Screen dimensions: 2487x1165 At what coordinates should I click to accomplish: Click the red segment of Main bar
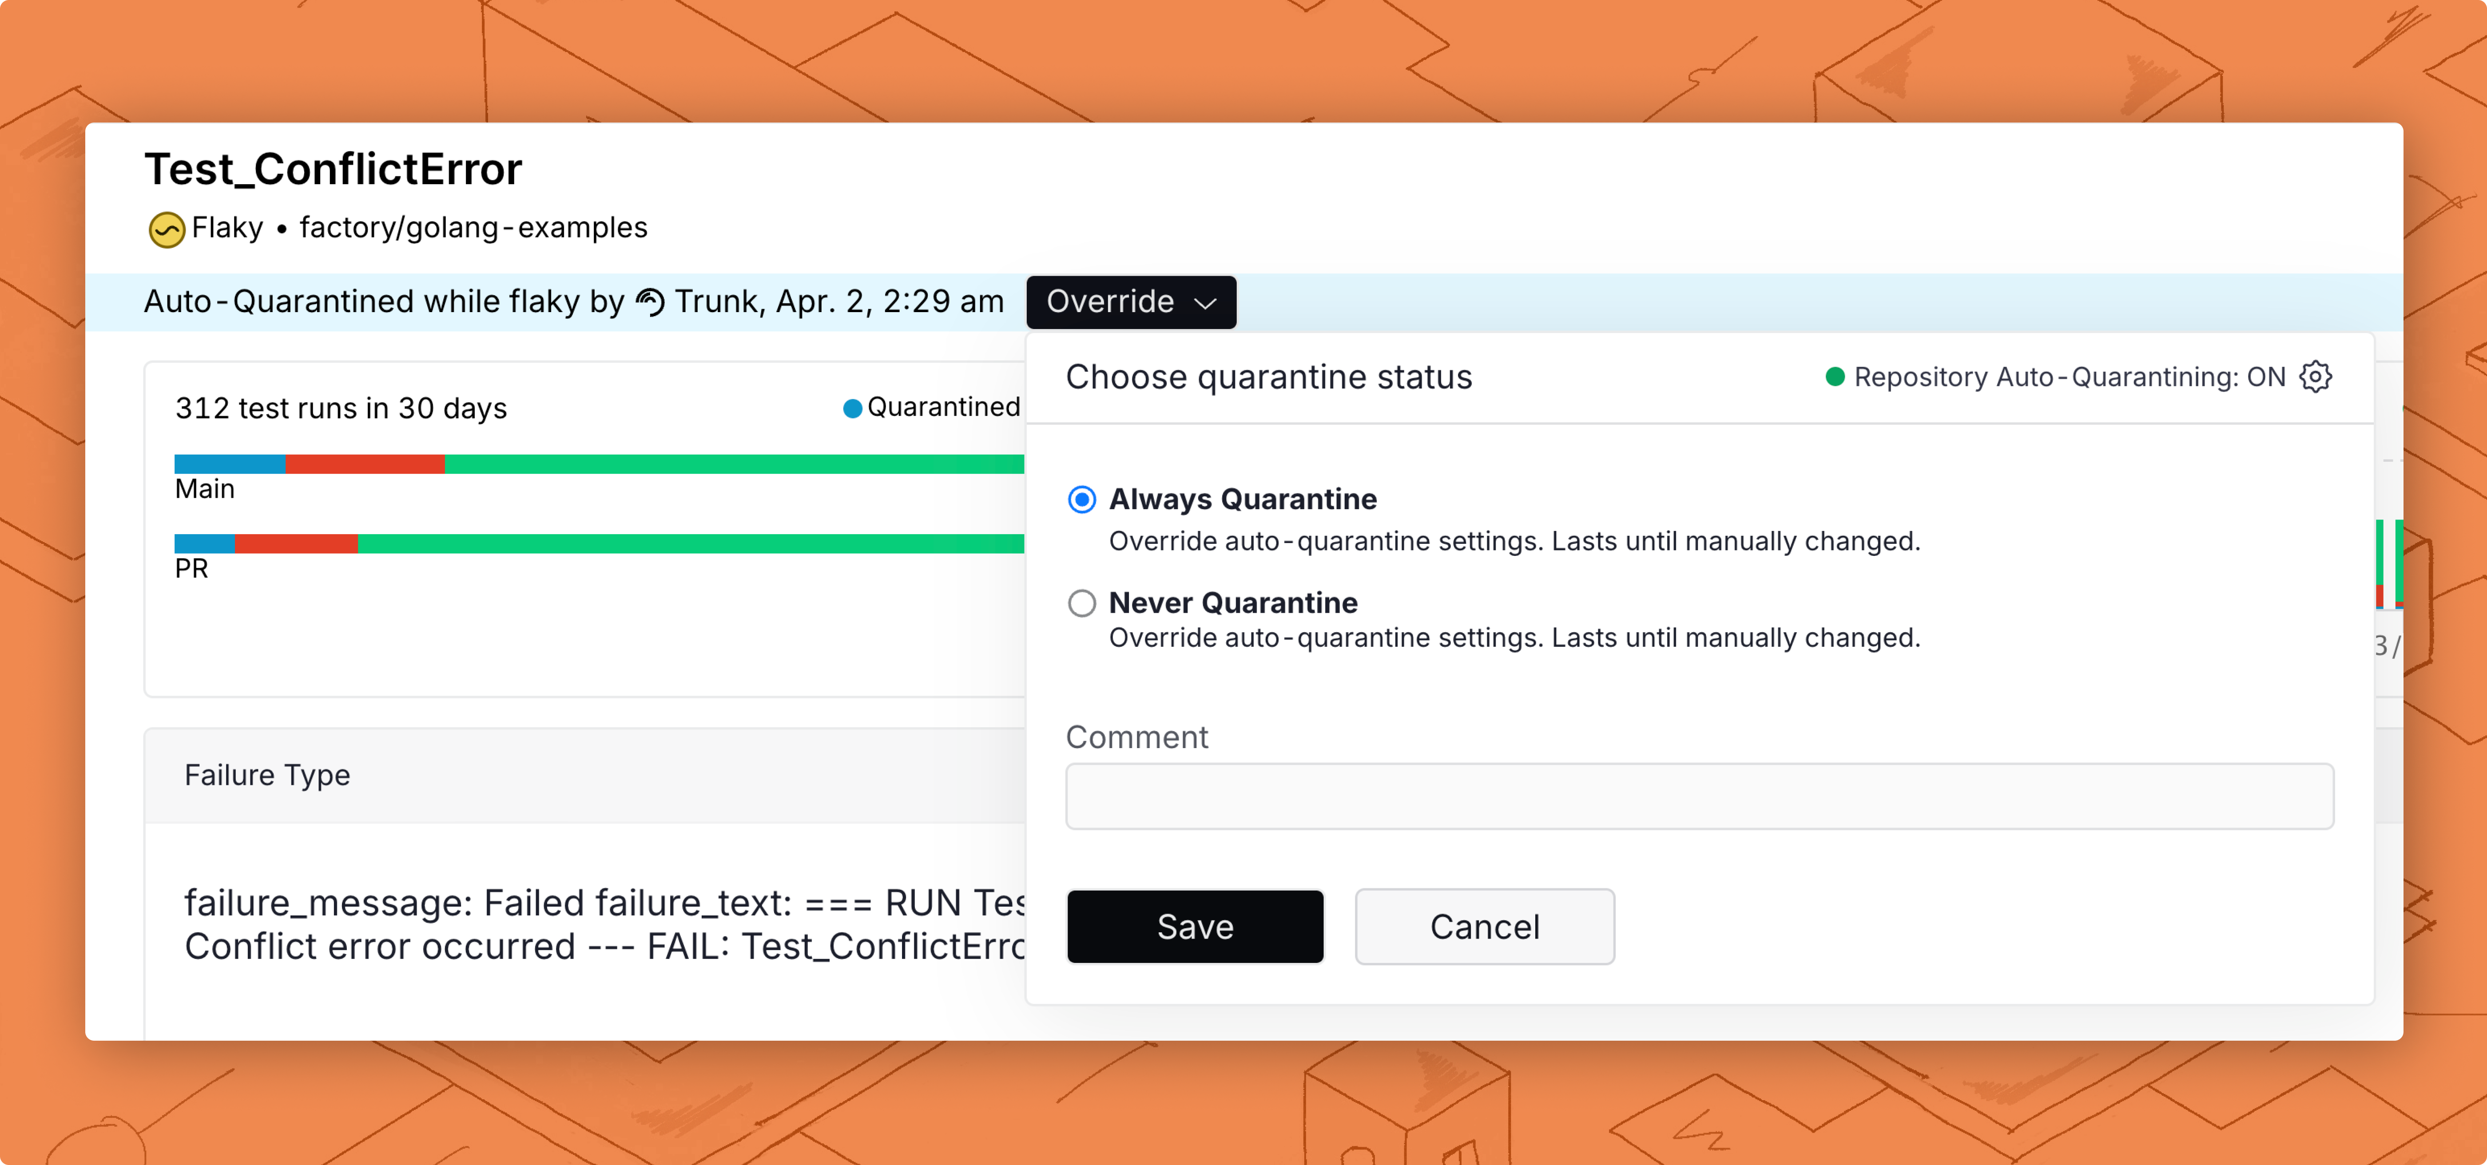364,464
